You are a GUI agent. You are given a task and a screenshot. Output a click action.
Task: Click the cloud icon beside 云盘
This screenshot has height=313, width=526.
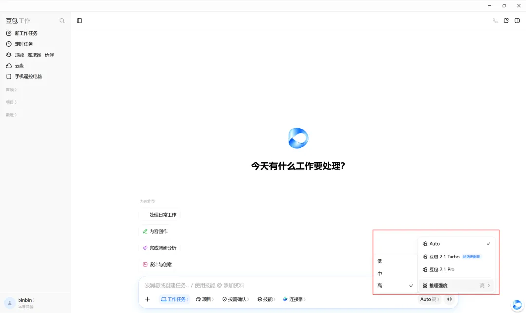(9, 66)
